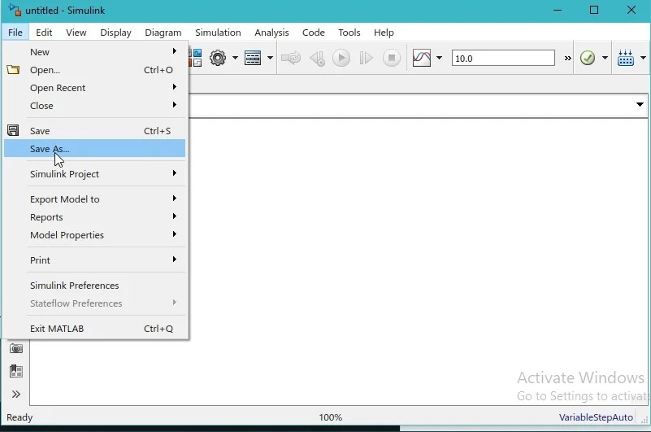651x432 pixels.
Task: Expand the sidebar palette double chevron
Action: tap(16, 394)
